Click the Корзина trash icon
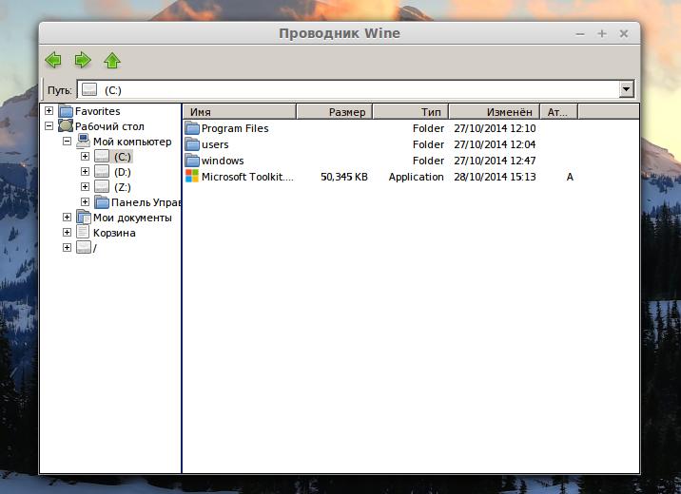 pos(83,232)
